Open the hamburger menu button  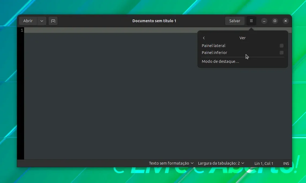tap(251, 21)
